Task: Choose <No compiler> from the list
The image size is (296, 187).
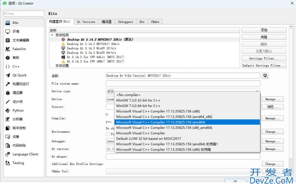Action: click(x=187, y=95)
